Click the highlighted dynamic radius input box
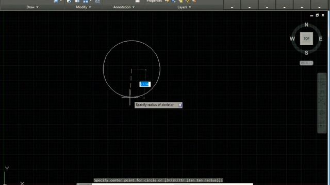 (x=145, y=84)
